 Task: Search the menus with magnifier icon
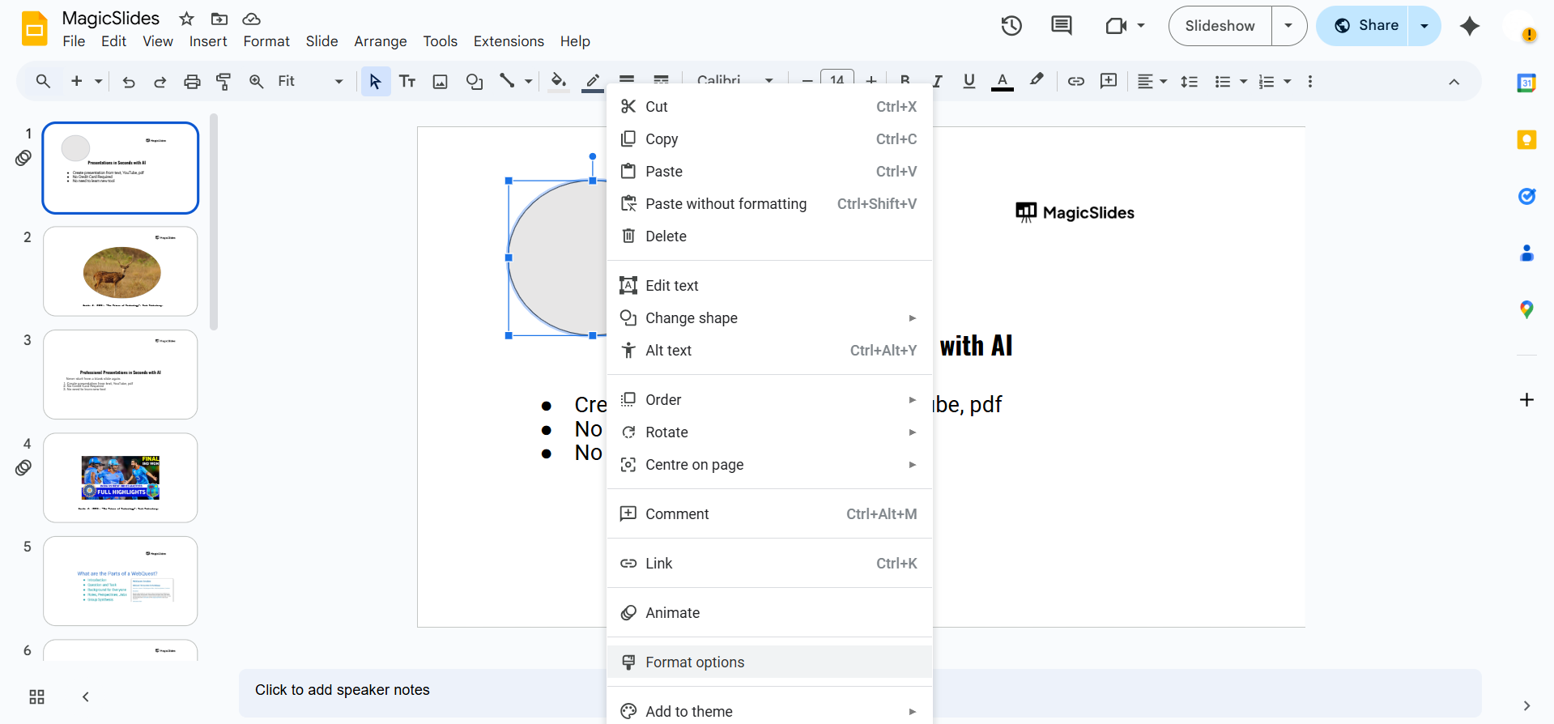(43, 81)
